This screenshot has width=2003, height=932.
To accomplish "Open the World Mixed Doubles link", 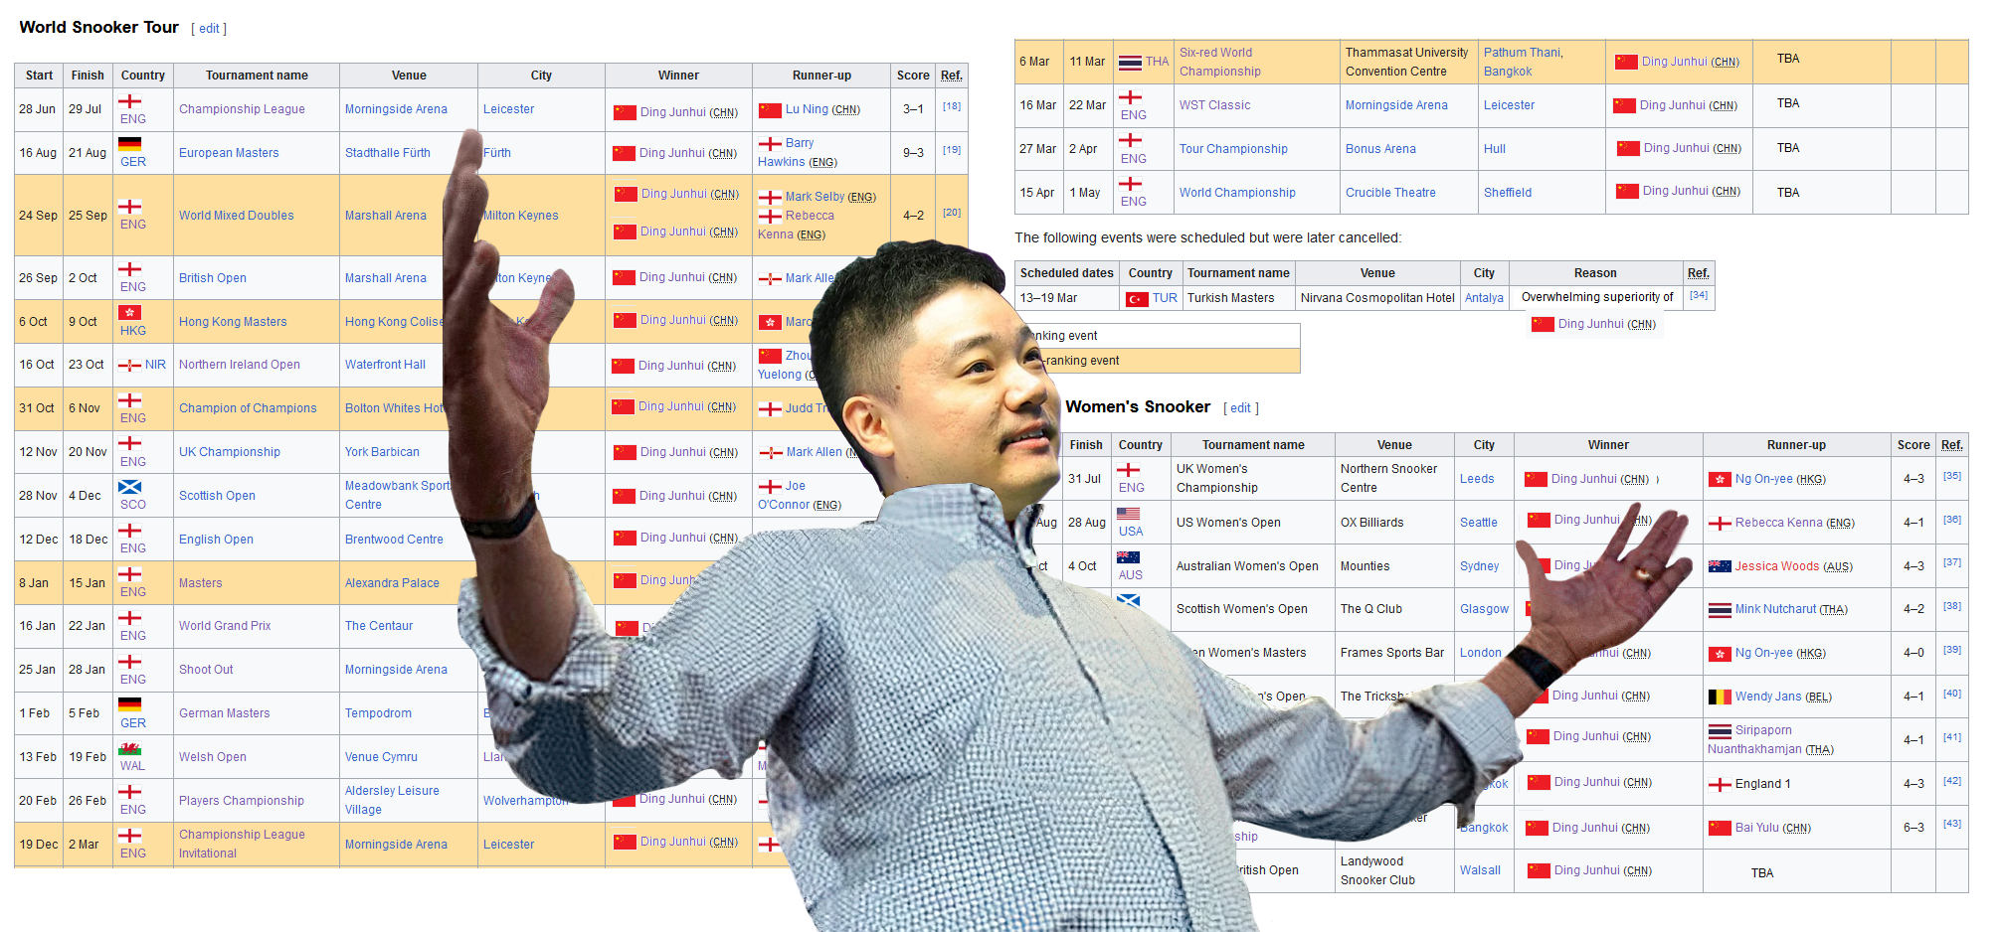I will click(237, 216).
